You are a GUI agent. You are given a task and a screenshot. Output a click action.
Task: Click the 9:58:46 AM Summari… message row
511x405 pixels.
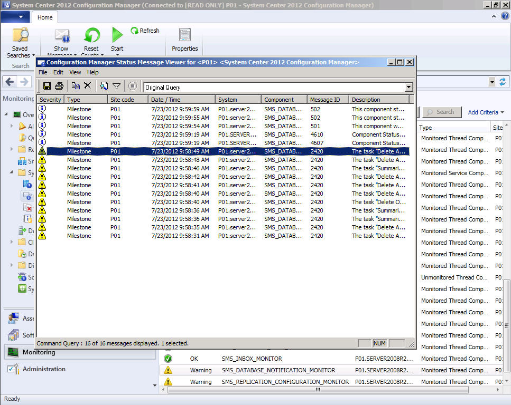[224, 168]
